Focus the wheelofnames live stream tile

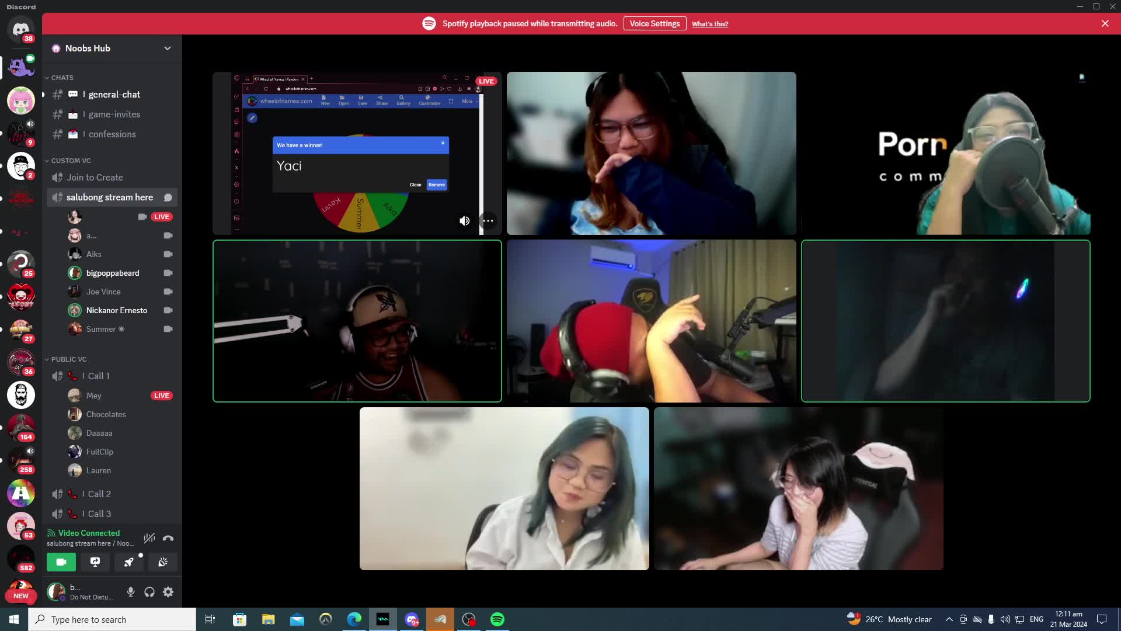[x=357, y=153]
